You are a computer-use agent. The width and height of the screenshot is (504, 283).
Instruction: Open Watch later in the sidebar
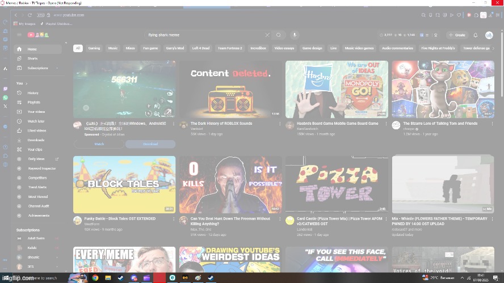(37, 121)
